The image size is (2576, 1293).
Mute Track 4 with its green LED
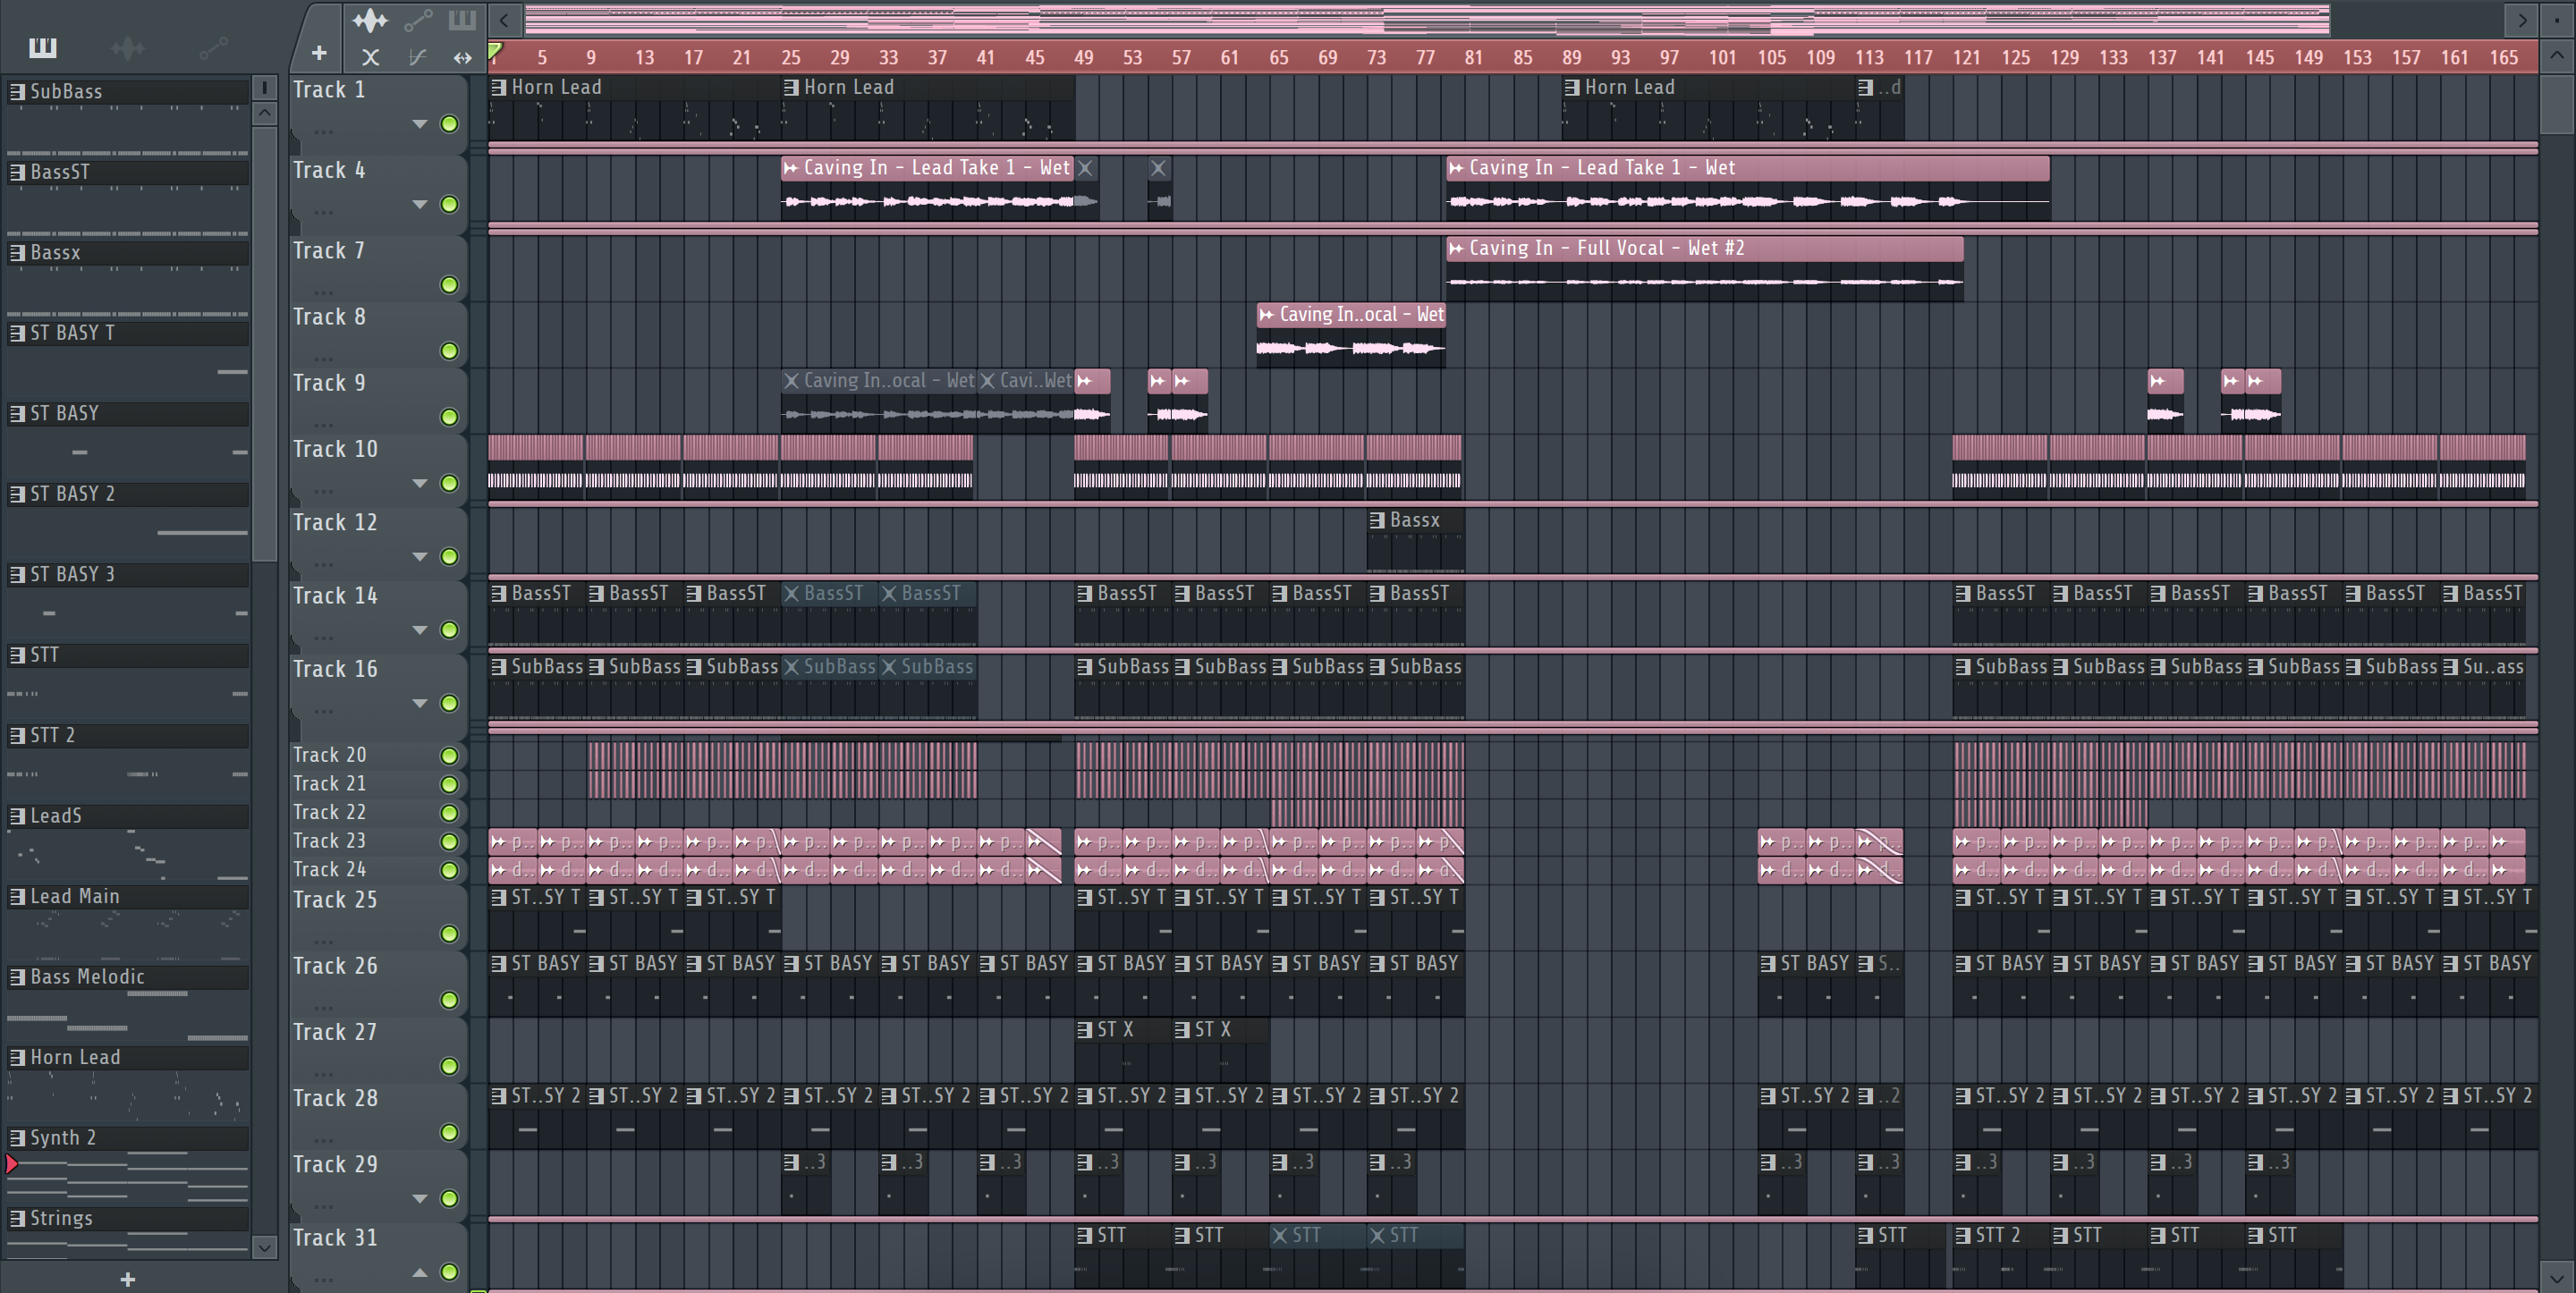pos(450,204)
